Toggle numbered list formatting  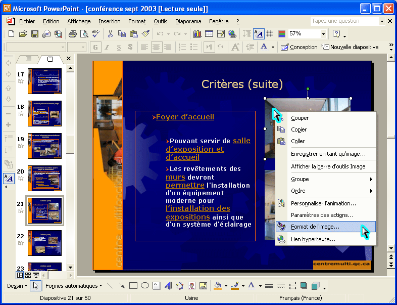tap(182, 47)
